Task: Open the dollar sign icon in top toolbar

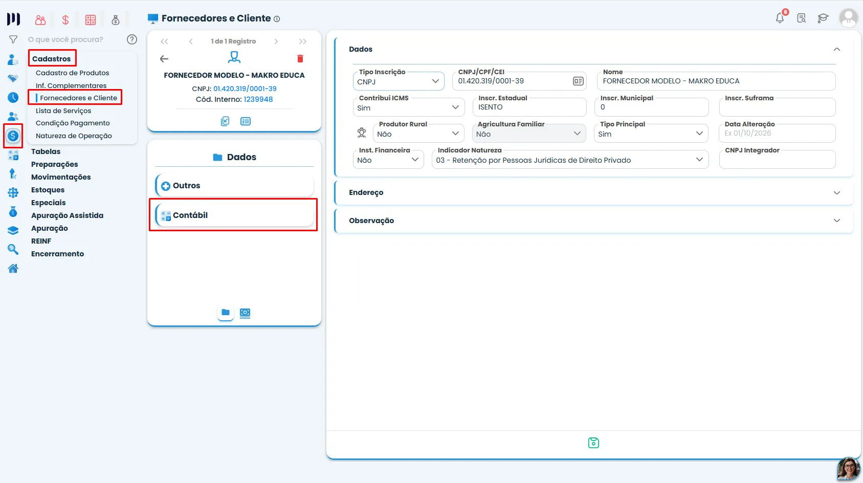Action: 65,20
